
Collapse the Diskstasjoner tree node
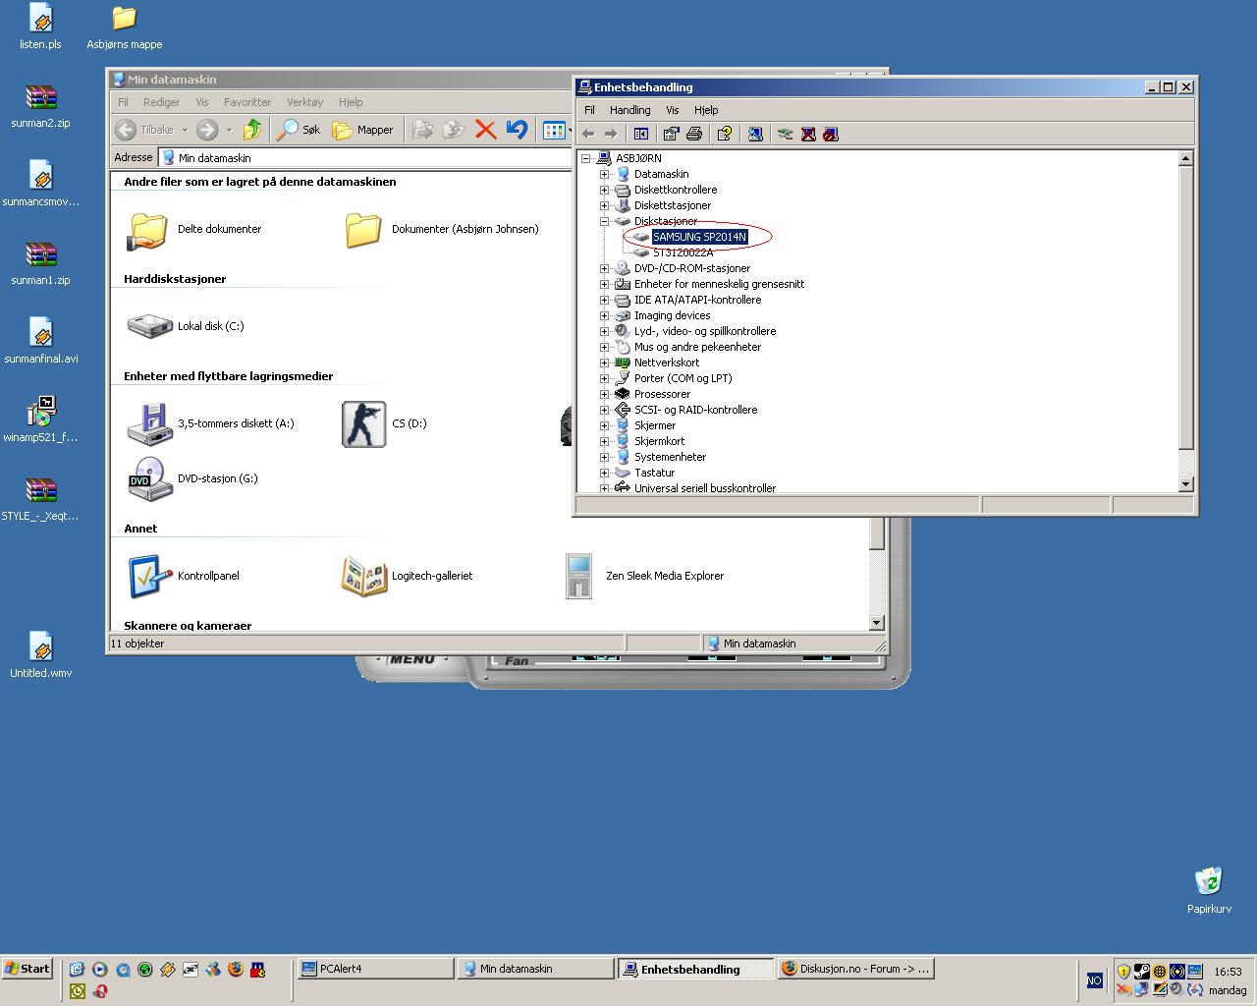pyautogui.click(x=605, y=221)
